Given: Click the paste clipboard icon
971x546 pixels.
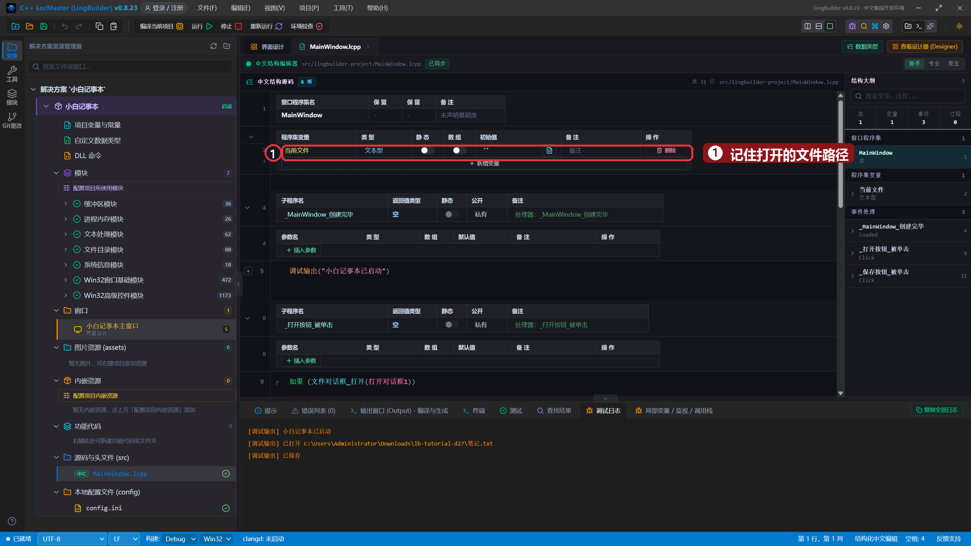Looking at the screenshot, I should tap(114, 26).
